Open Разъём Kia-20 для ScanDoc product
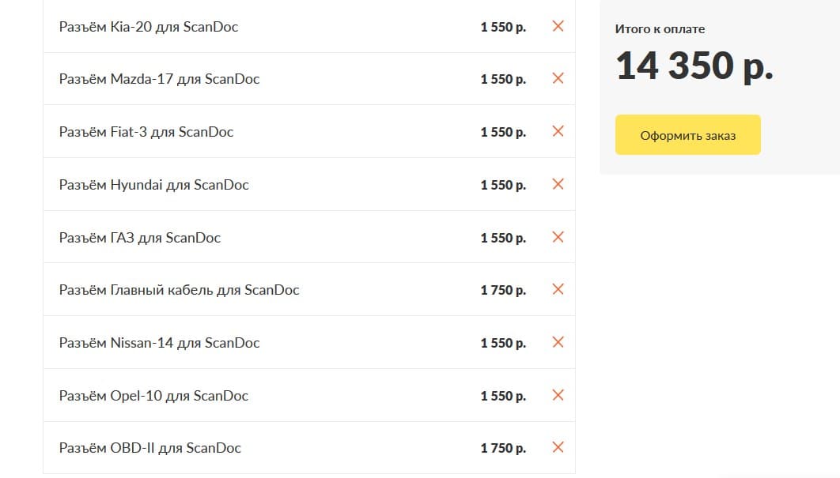The height and width of the screenshot is (478, 840). 149,27
